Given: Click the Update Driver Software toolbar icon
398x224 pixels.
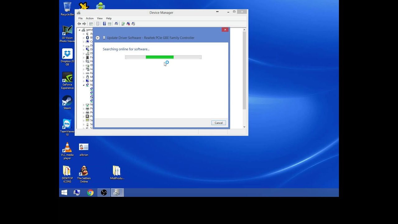Looking at the screenshot, I should pyautogui.click(x=123, y=24).
